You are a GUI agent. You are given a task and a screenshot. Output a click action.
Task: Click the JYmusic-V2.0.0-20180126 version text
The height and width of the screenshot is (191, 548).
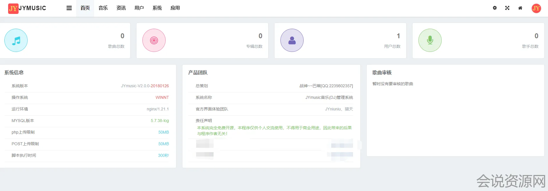pyautogui.click(x=145, y=86)
